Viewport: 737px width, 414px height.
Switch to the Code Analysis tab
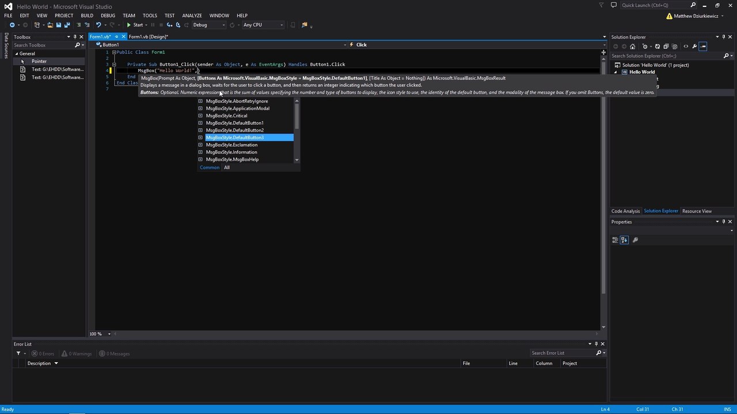click(x=625, y=211)
